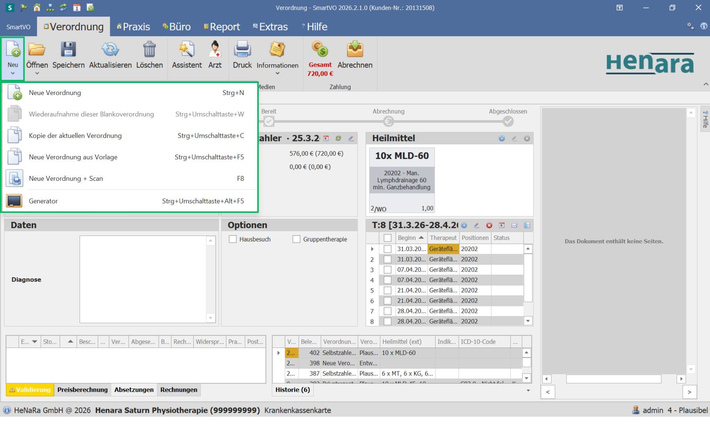Click the list view icon in T:8 panel

(527, 226)
